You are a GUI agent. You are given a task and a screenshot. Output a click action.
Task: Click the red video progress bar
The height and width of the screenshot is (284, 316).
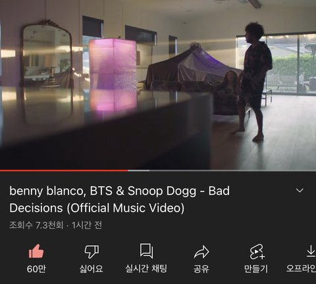(64, 170)
